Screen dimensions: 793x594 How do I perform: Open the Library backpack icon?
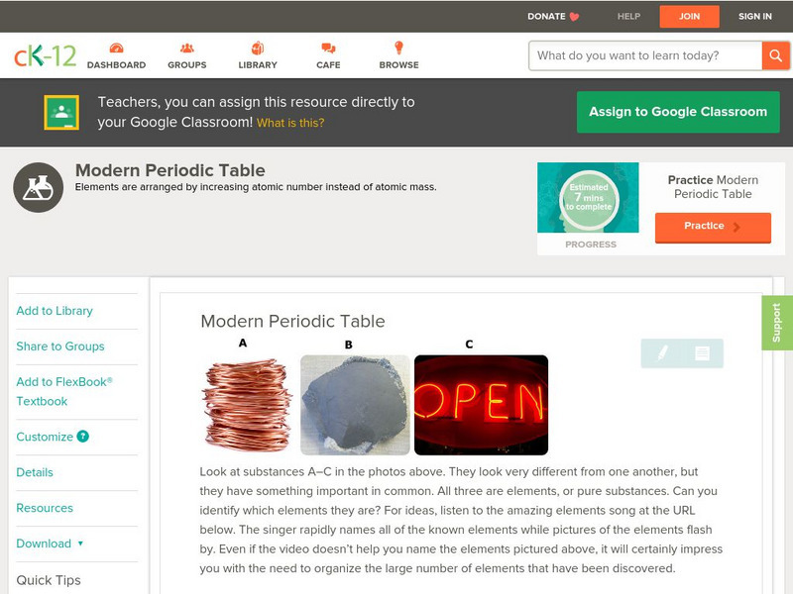click(258, 48)
